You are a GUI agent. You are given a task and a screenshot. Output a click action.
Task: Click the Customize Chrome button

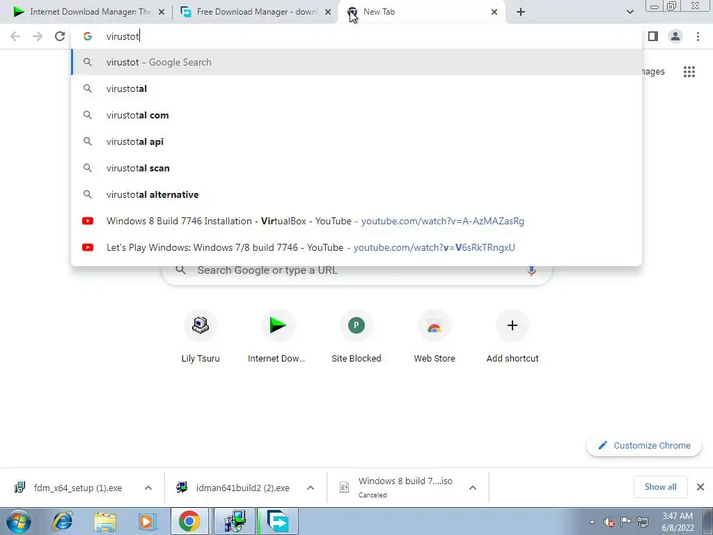[x=644, y=445]
